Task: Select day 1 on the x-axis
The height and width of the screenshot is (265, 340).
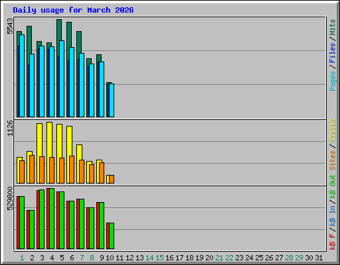Action: (22, 258)
